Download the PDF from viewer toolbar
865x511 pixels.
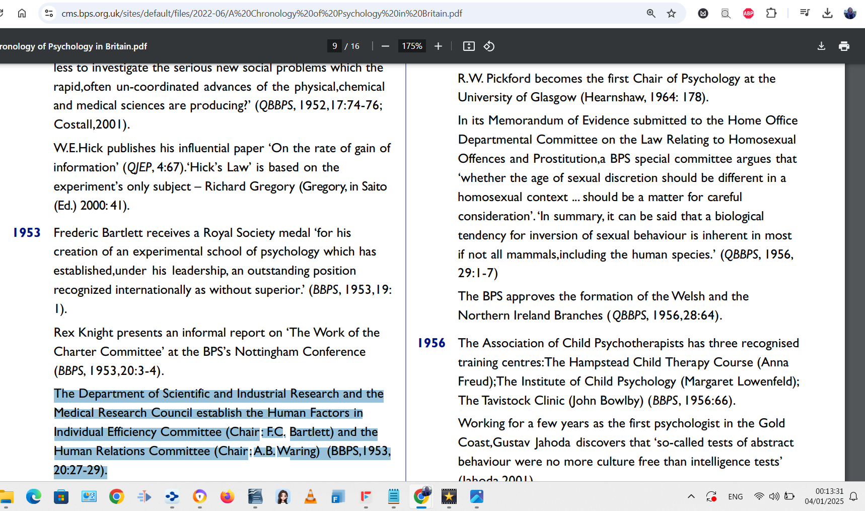tap(821, 46)
